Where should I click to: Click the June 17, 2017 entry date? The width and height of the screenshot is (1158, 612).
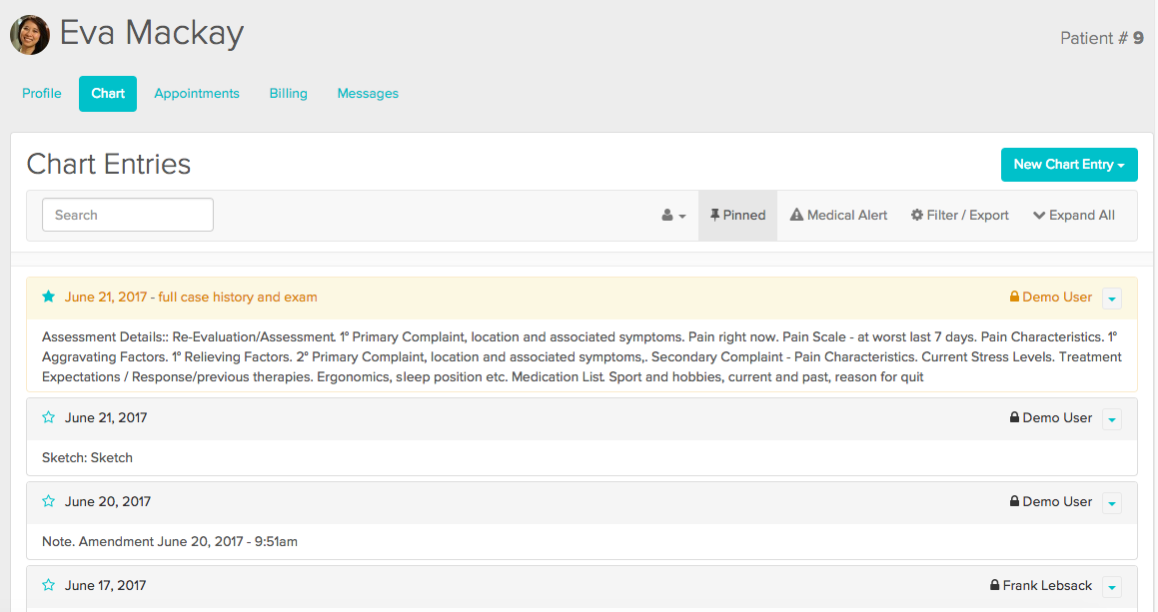click(x=106, y=585)
